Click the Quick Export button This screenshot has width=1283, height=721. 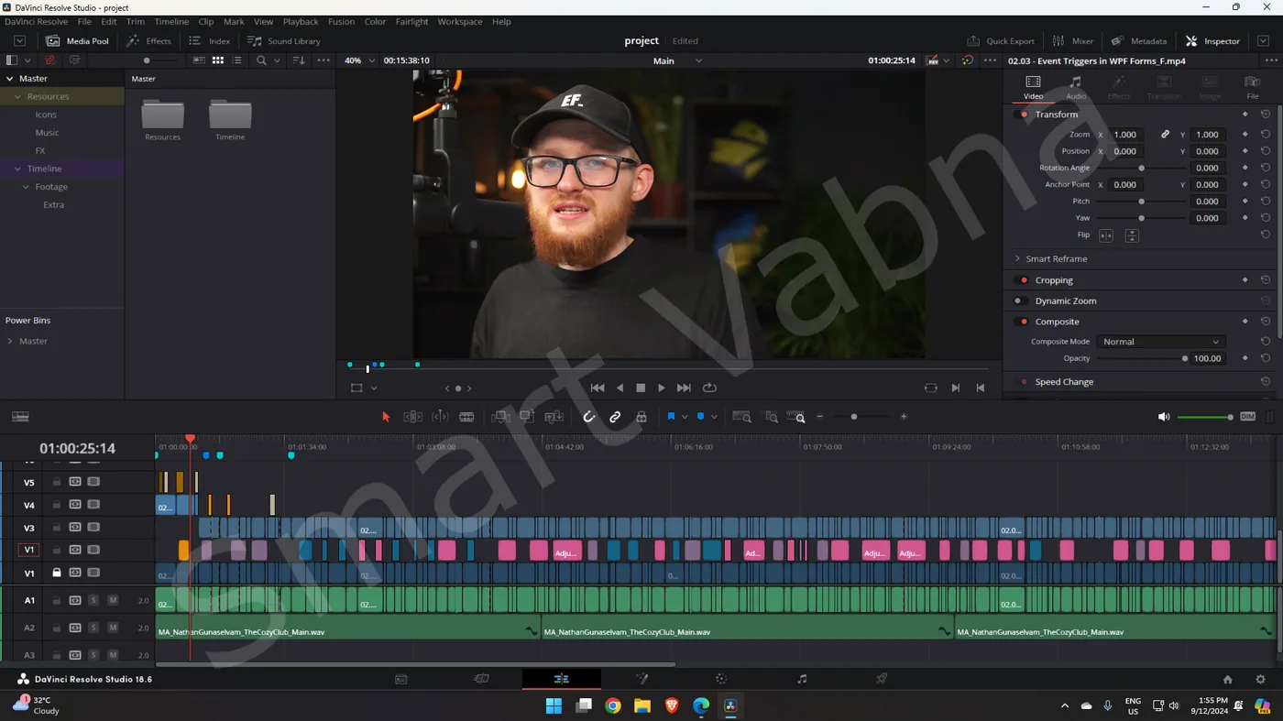pyautogui.click(x=1001, y=41)
